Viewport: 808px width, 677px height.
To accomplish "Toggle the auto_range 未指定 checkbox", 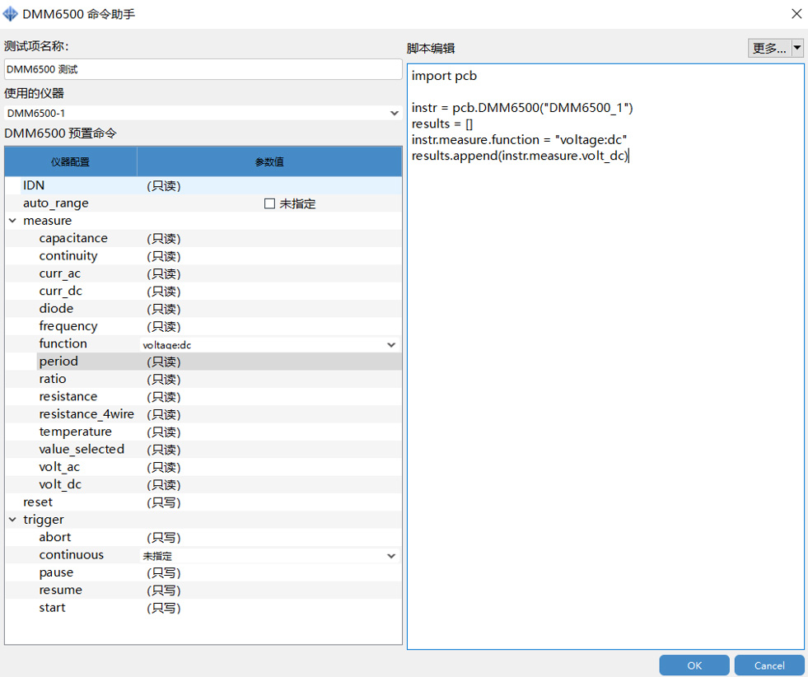I will [x=269, y=203].
